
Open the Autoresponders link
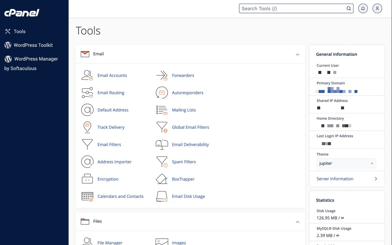[188, 93]
